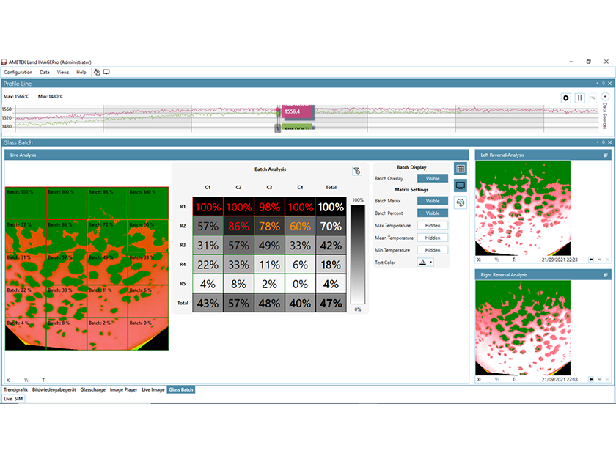Viewport: 616px width, 462px height.
Task: Toggle Batch Overlay visibility
Action: pos(433,179)
